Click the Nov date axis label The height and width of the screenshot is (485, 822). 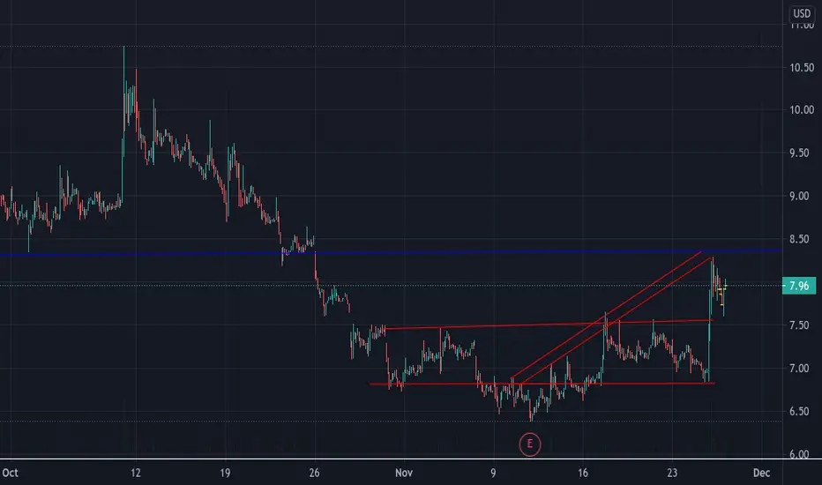click(404, 473)
